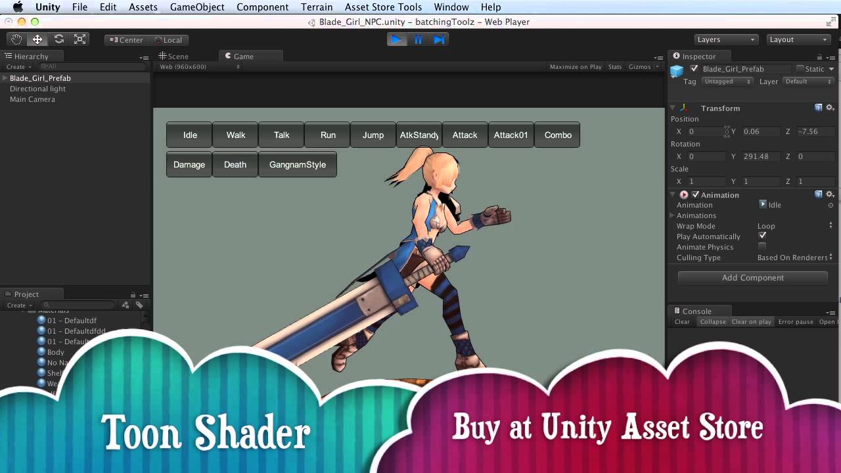The image size is (841, 473).
Task: Uncheck Play Automatically
Action: click(762, 236)
